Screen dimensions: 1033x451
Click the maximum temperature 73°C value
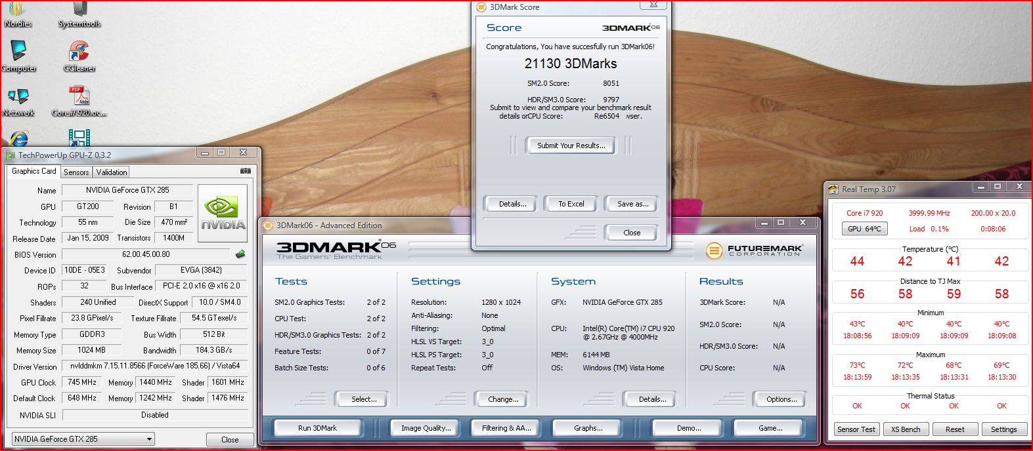[x=857, y=365]
